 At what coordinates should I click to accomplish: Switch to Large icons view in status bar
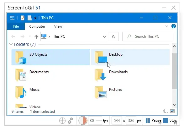[x=172, y=111]
